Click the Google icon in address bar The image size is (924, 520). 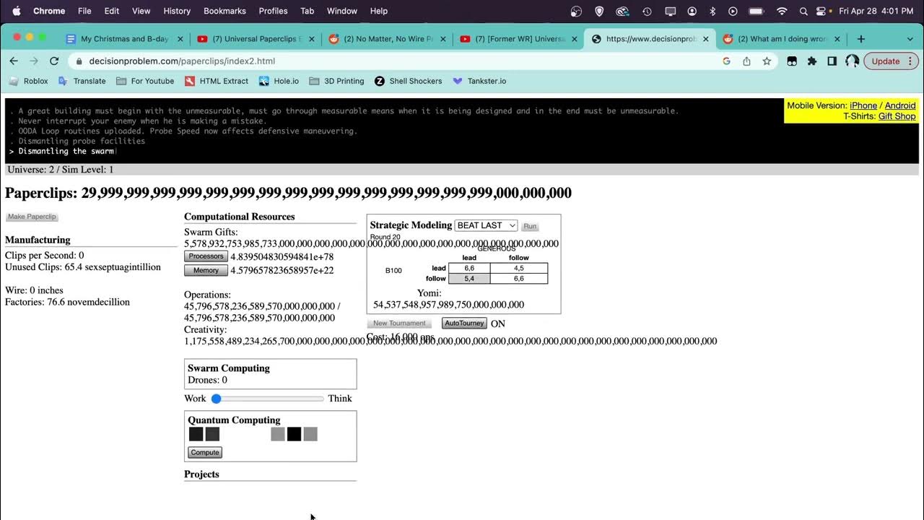pyautogui.click(x=727, y=61)
